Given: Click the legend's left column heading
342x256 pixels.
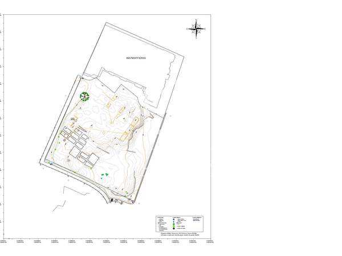Looking at the screenshot, I should [161, 217].
